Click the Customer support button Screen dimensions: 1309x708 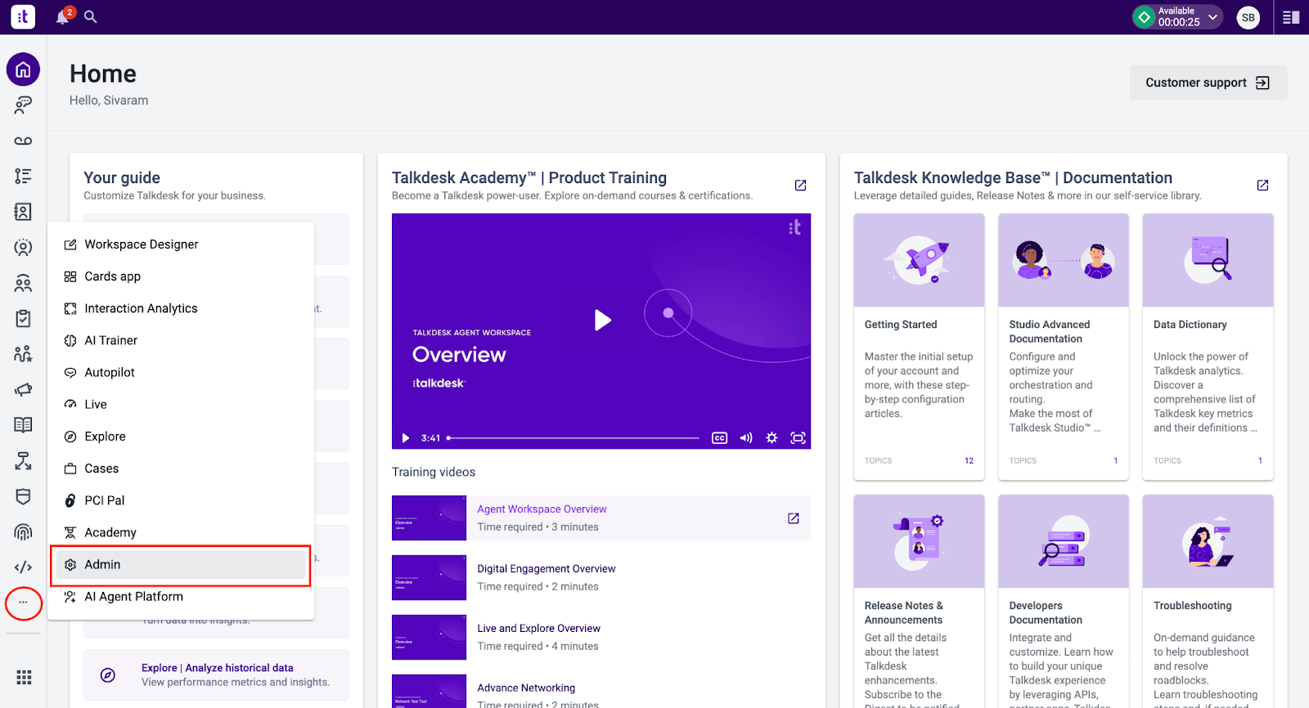[x=1208, y=83]
